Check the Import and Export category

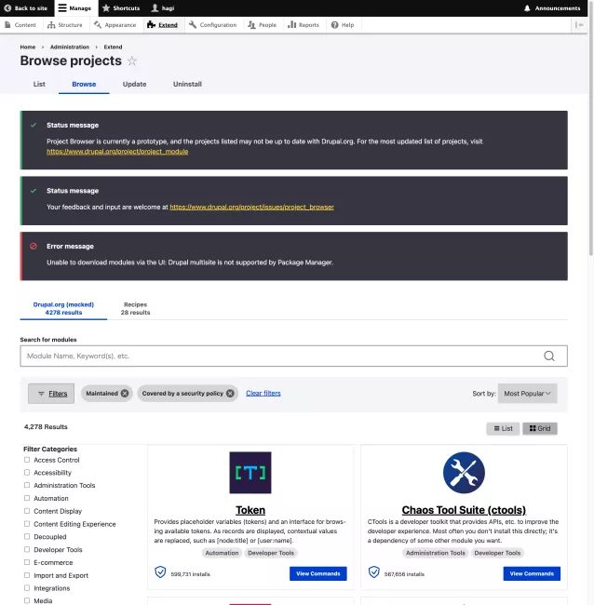(x=27, y=575)
